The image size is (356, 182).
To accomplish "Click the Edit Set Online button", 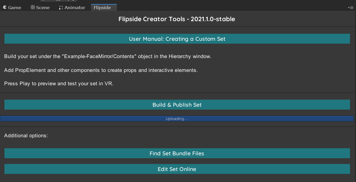I will click(177, 169).
